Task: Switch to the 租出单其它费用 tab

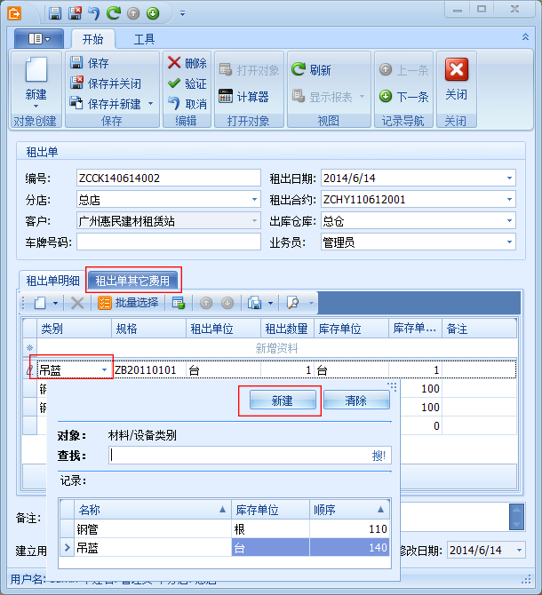Action: 132,281
